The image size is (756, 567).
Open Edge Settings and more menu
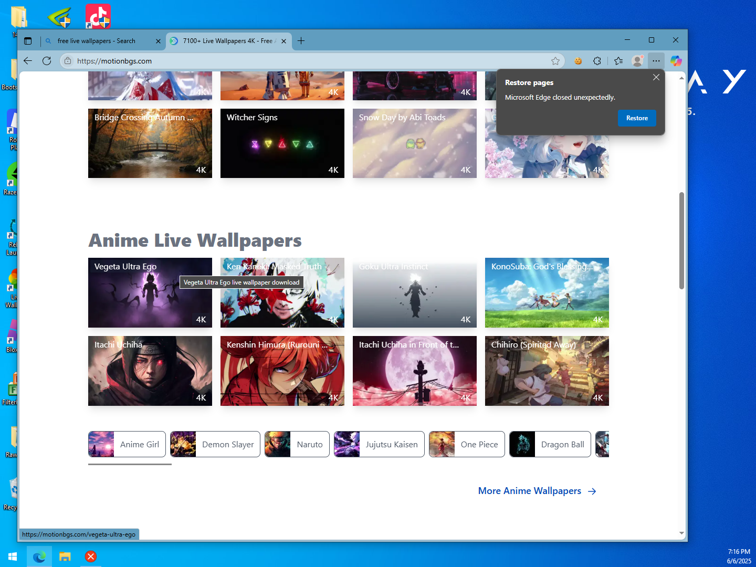(656, 61)
